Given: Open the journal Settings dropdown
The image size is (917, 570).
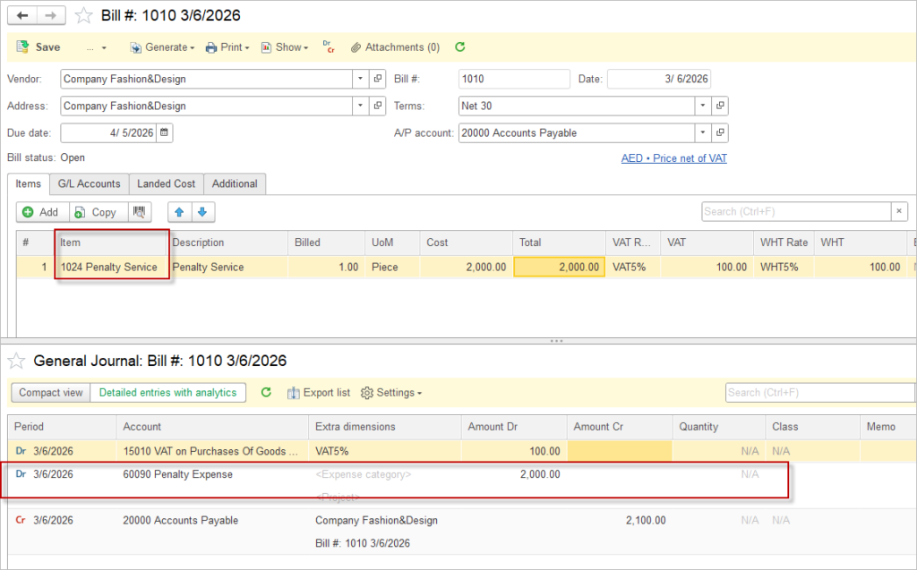Looking at the screenshot, I should coord(391,393).
